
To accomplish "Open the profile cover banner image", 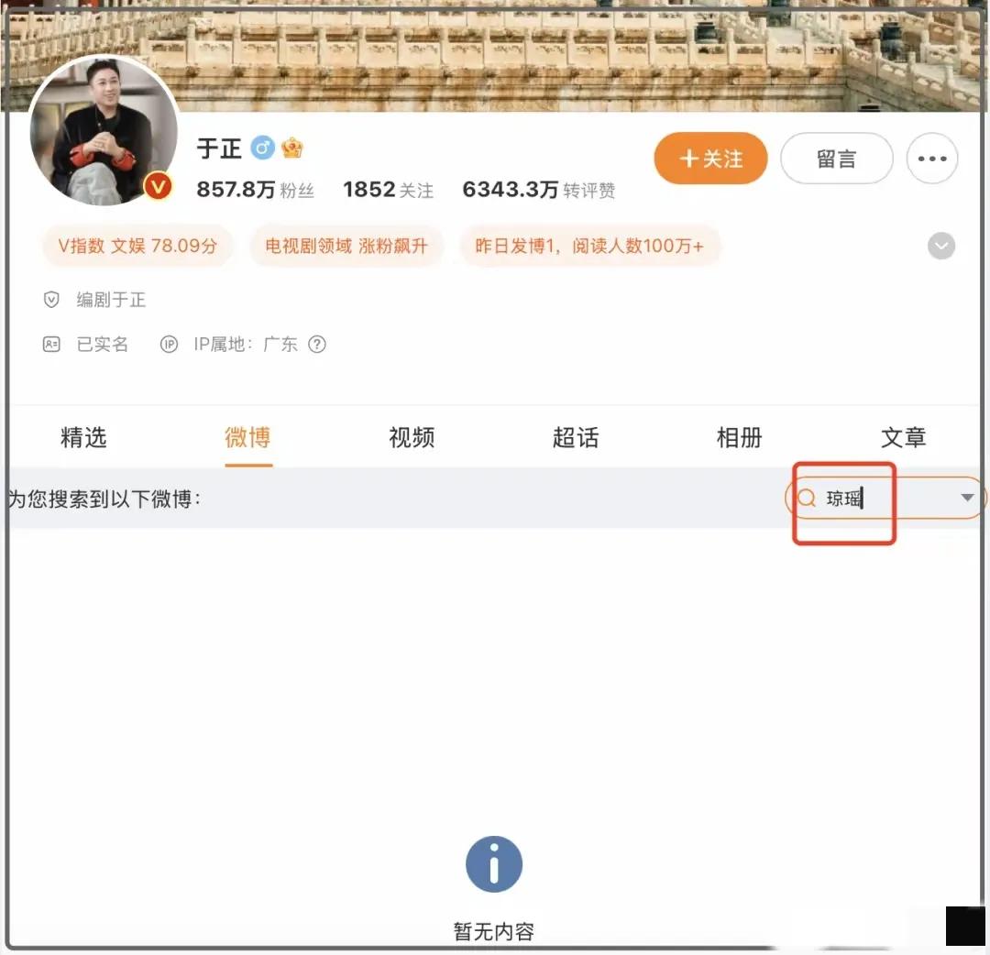I will click(495, 56).
